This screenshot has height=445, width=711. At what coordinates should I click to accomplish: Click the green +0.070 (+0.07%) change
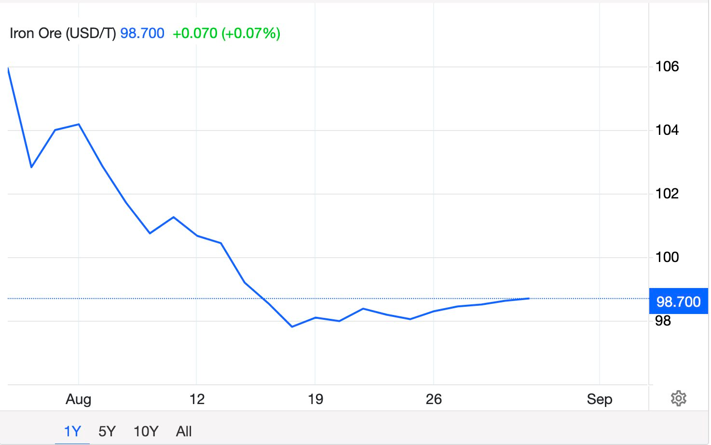(226, 33)
